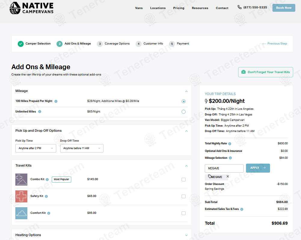Click the $145.00 Combo Kit price

click(93, 179)
